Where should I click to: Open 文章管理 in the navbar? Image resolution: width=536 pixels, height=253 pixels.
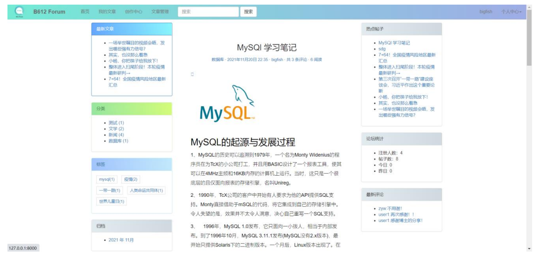pyautogui.click(x=160, y=12)
